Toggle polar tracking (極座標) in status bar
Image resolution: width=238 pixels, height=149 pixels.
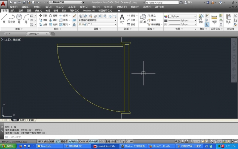click(64, 142)
